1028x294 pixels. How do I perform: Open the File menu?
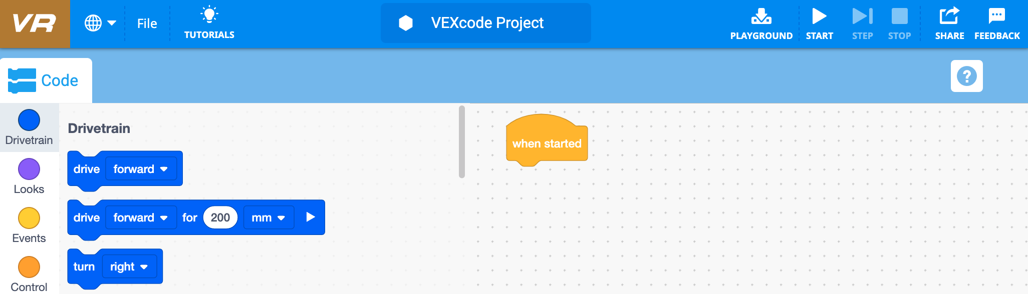pyautogui.click(x=147, y=23)
